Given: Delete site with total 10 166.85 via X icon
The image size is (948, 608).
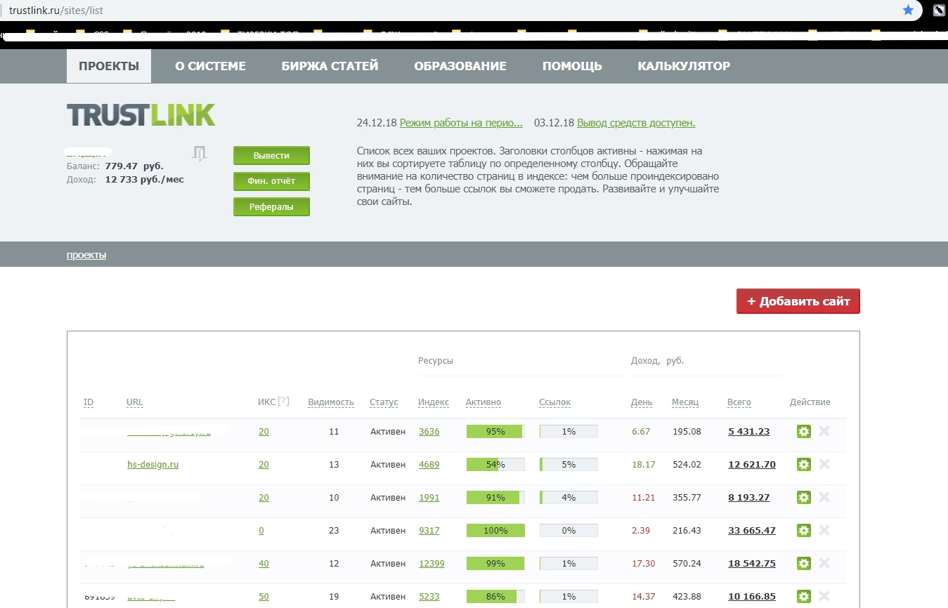Looking at the screenshot, I should 824,596.
